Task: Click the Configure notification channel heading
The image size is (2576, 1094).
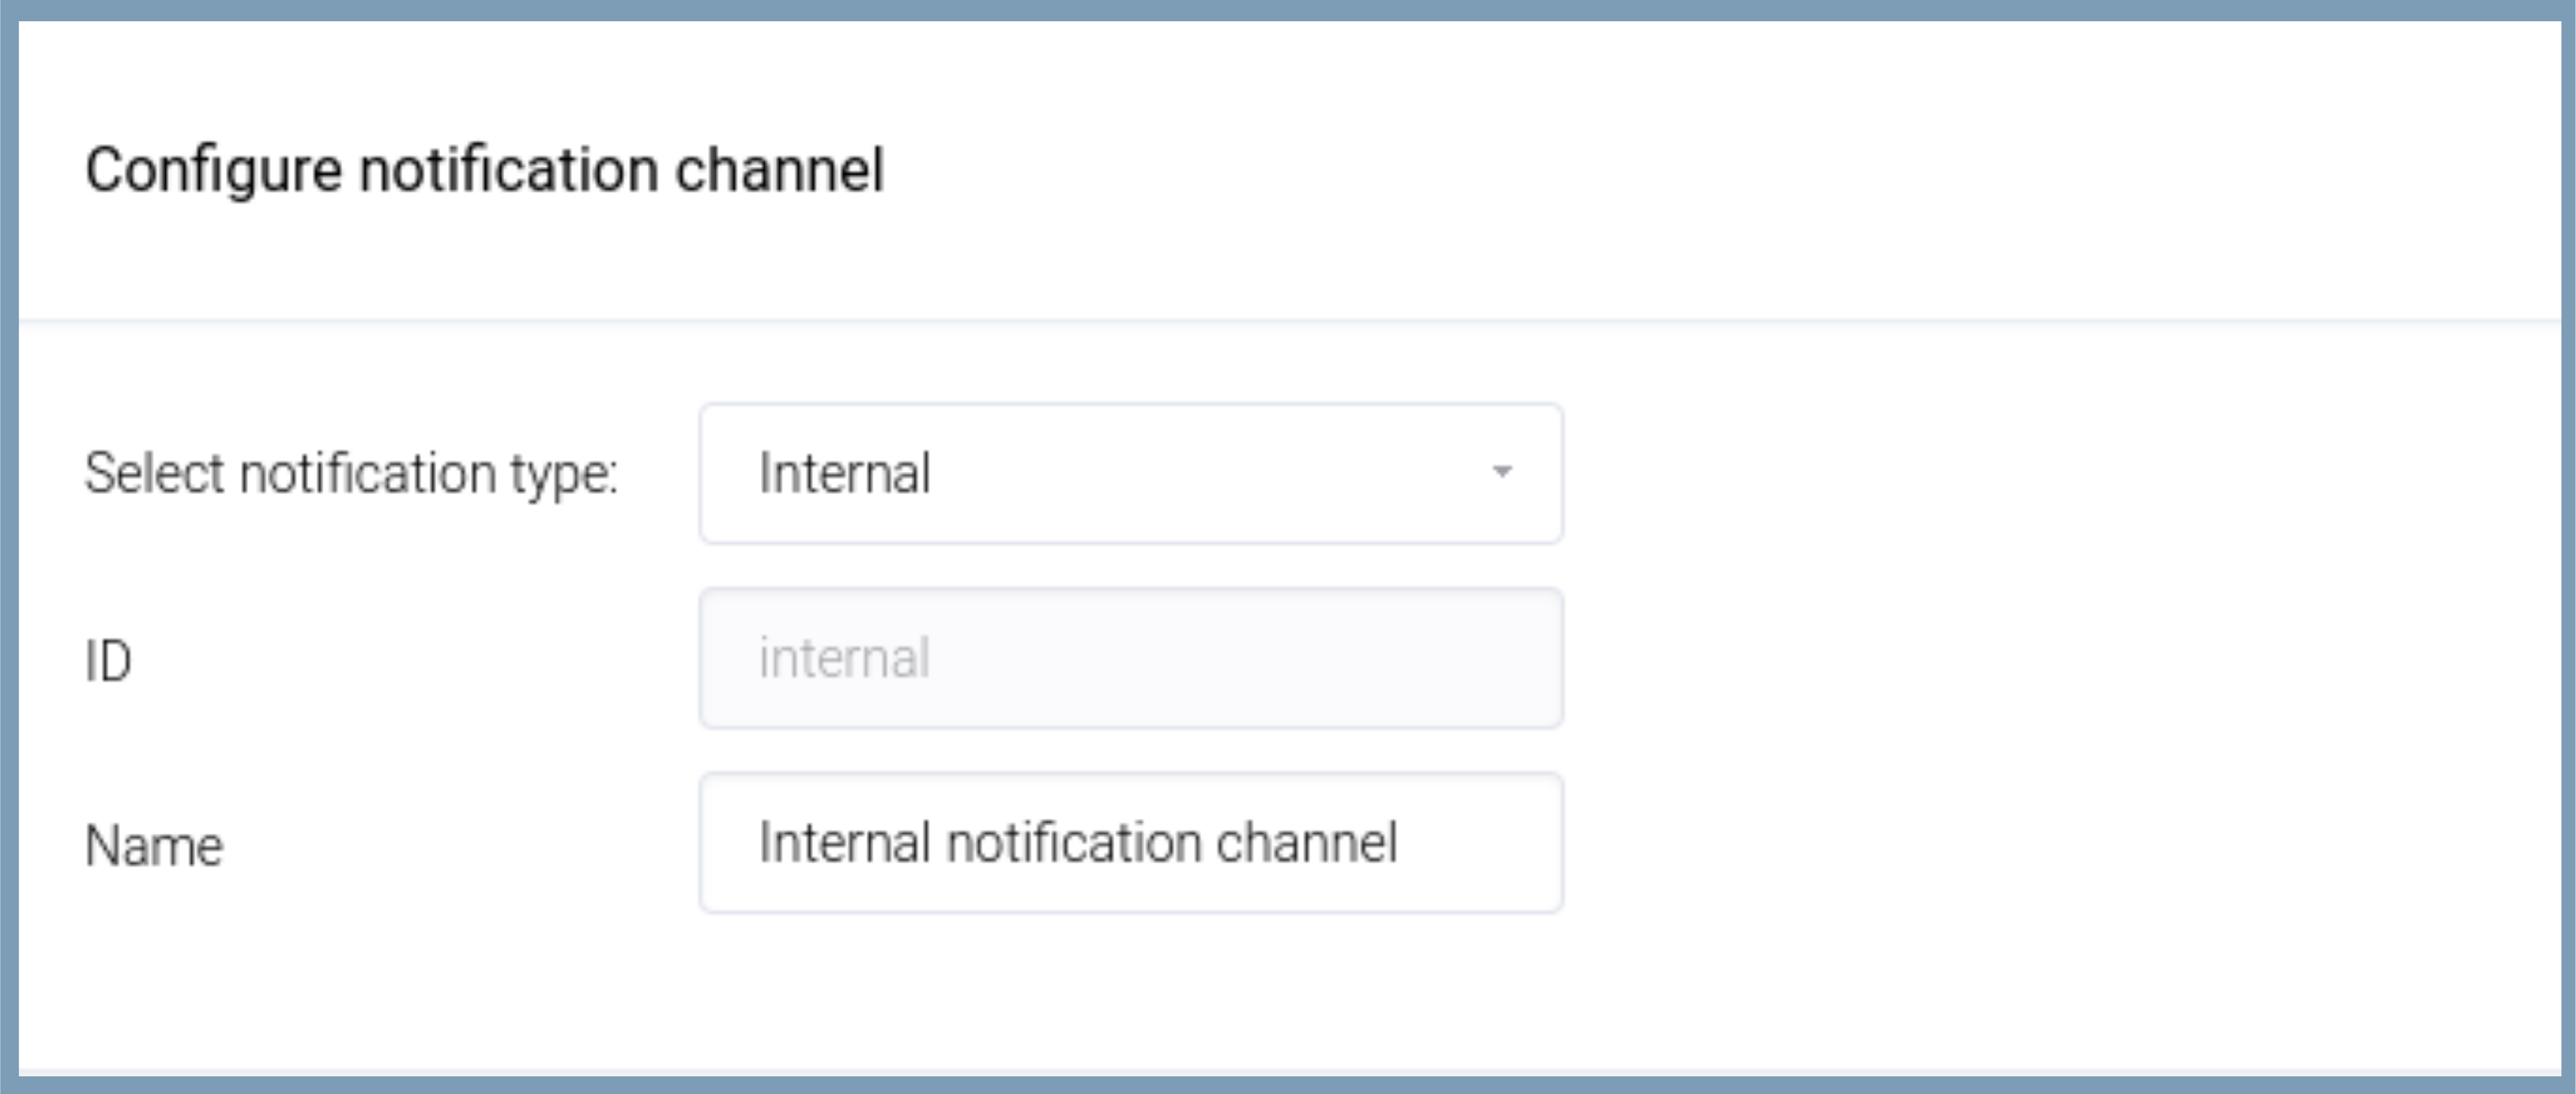Action: pos(485,169)
